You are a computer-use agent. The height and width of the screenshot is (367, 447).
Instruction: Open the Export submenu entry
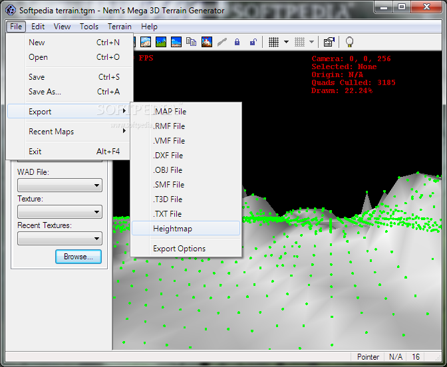(69, 112)
